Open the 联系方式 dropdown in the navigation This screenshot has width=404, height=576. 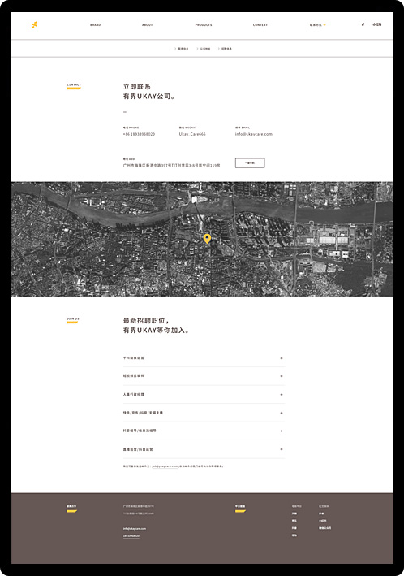coord(317,25)
